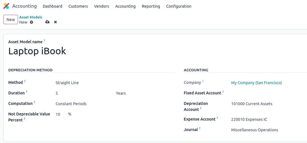Click the Asset Model name label
Image resolution: width=307 pixels, height=143 pixels.
(x=25, y=42)
